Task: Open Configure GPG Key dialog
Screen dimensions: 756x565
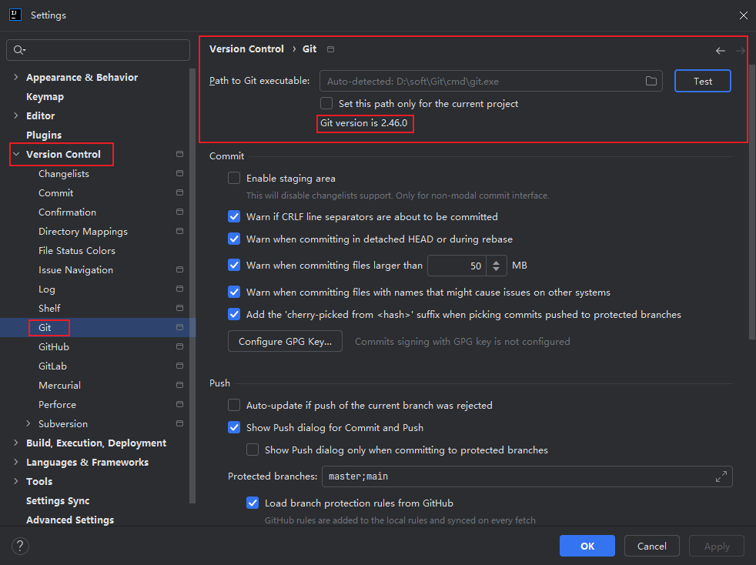Action: click(x=285, y=341)
